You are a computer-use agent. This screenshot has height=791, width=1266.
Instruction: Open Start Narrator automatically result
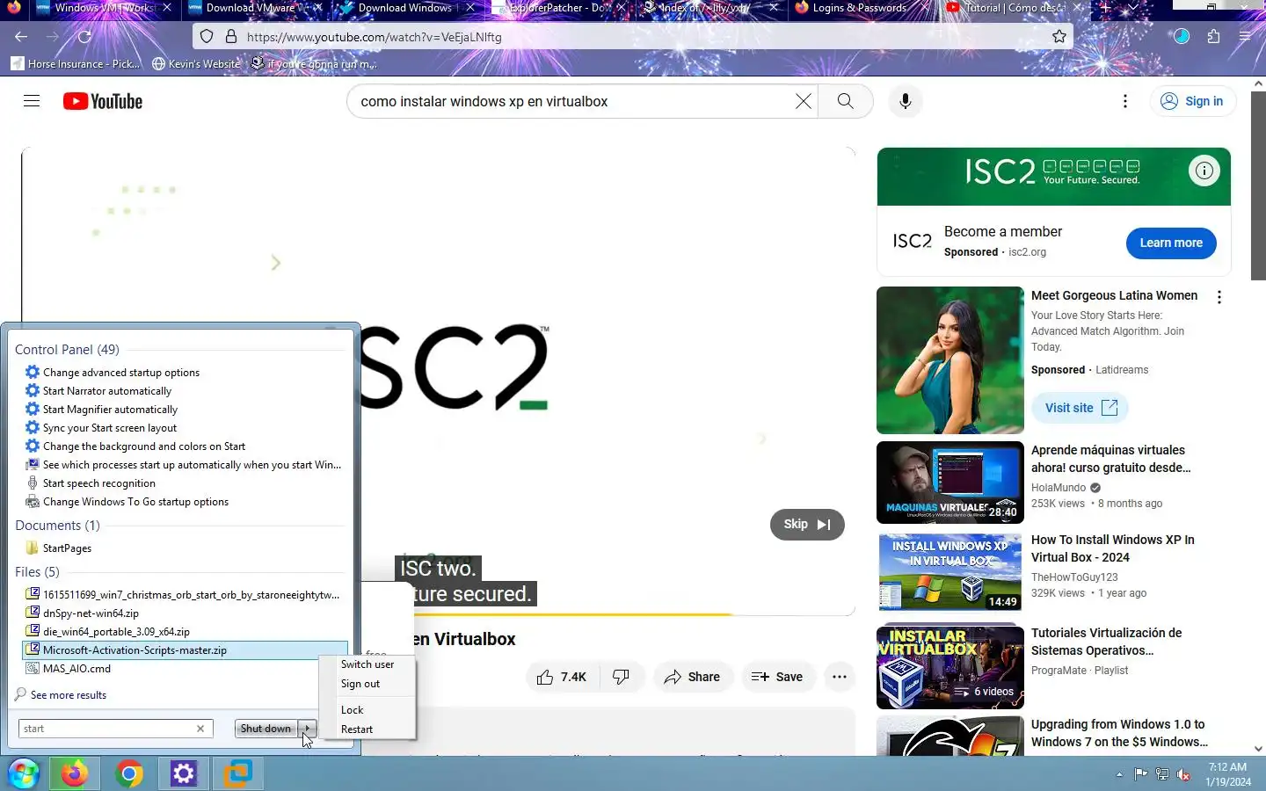107,391
